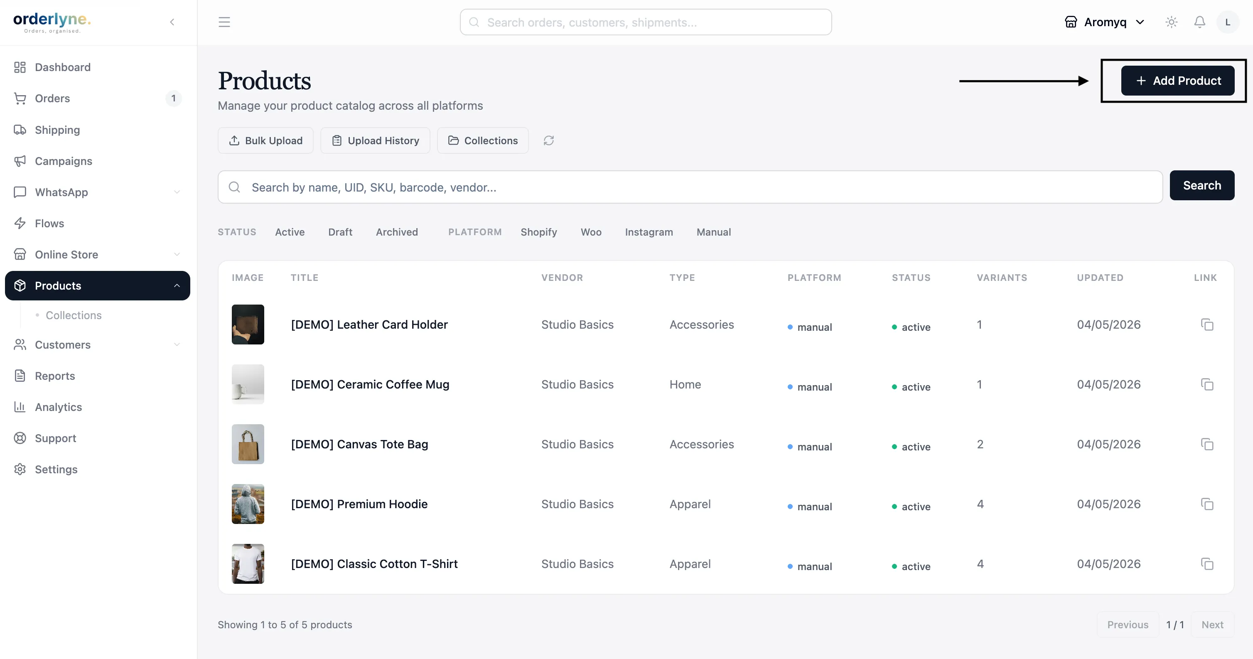Click the UPDATED column header
Viewport: 1253px width, 659px height.
click(1100, 277)
